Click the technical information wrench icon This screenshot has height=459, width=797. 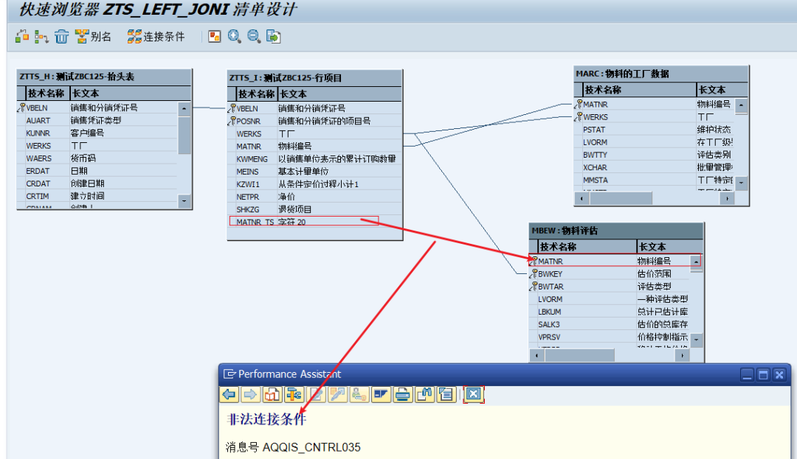point(294,394)
